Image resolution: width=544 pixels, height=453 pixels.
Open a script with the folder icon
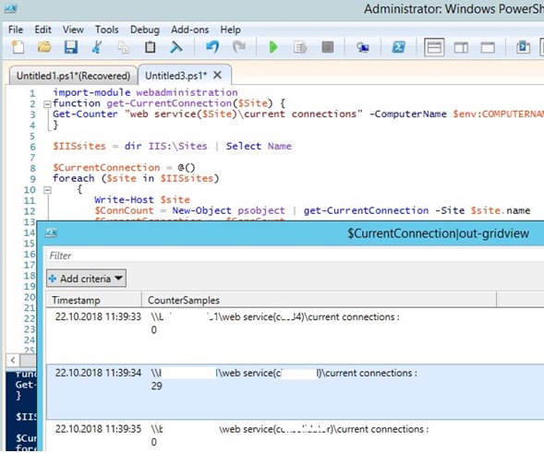coord(44,47)
